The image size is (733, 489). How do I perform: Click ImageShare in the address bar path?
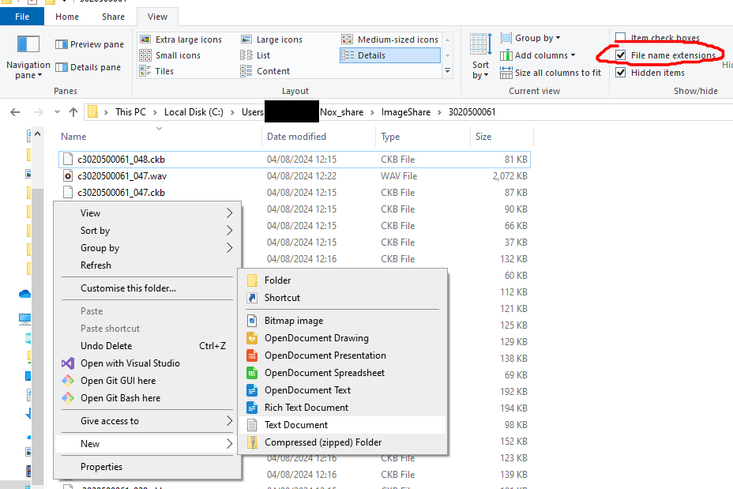pyautogui.click(x=406, y=112)
